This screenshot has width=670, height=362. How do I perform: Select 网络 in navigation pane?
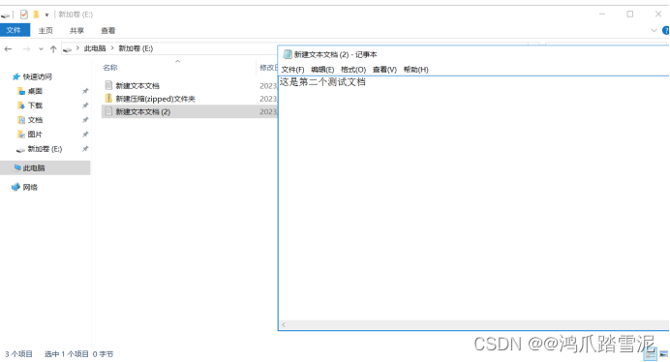[x=30, y=187]
